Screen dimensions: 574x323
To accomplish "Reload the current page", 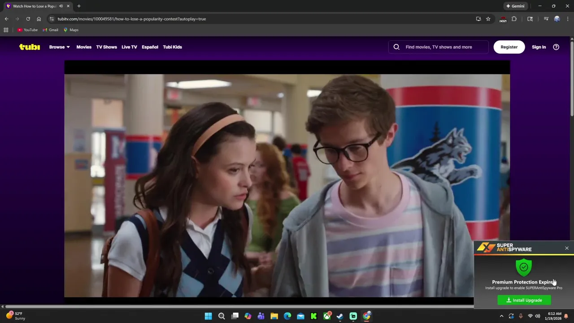I will click(28, 19).
